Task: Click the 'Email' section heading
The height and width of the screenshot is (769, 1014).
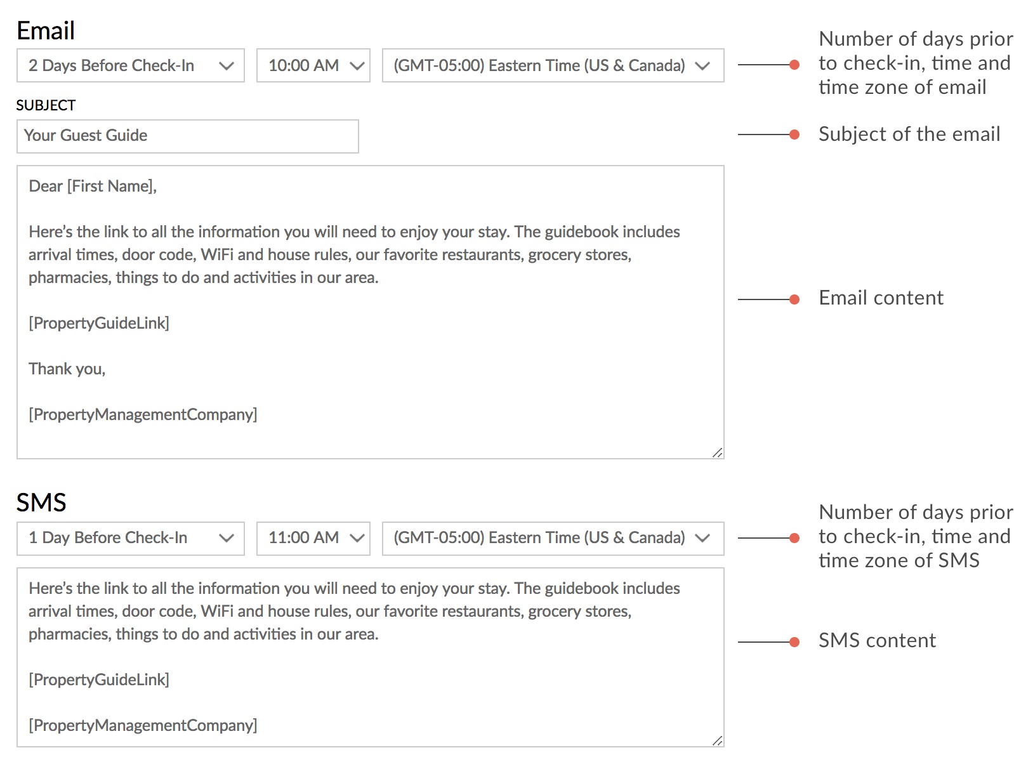Action: [x=46, y=30]
